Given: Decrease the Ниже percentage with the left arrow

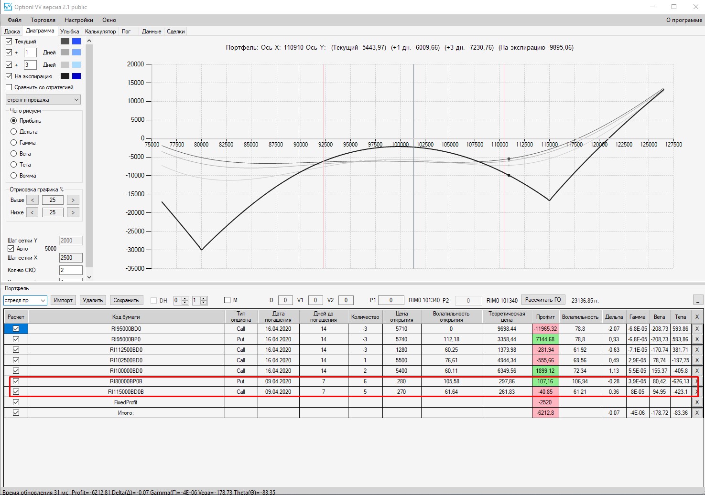Looking at the screenshot, I should tap(33, 212).
